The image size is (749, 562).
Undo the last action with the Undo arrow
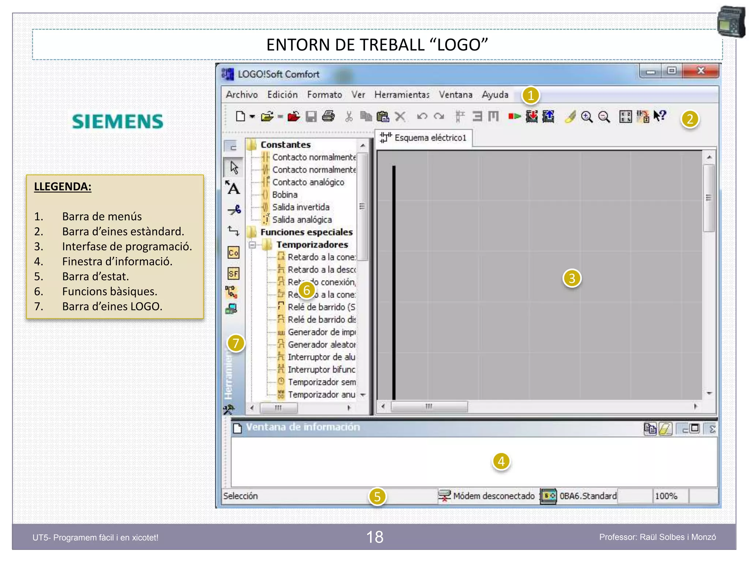pyautogui.click(x=422, y=116)
